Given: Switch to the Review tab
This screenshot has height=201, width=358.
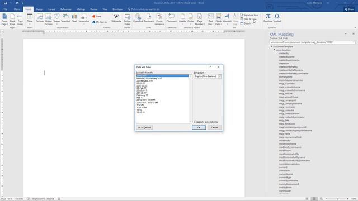Looking at the screenshot, I should (x=93, y=9).
